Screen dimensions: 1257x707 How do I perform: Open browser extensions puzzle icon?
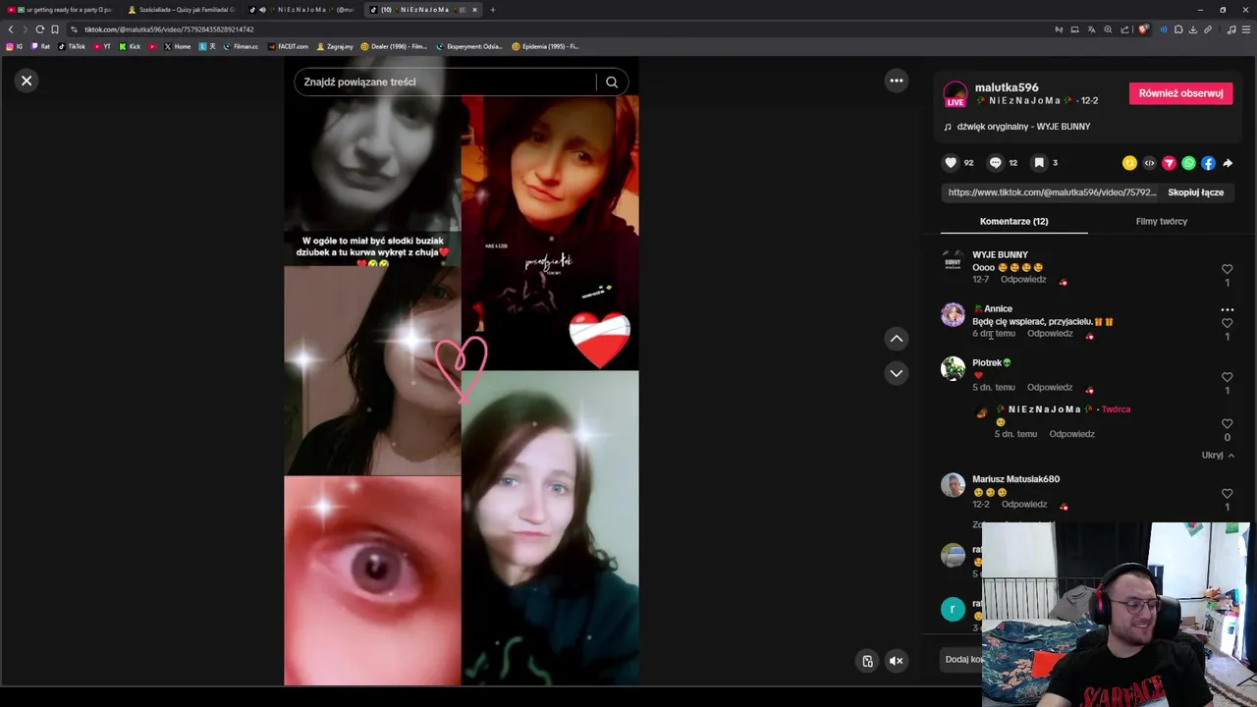(1178, 29)
